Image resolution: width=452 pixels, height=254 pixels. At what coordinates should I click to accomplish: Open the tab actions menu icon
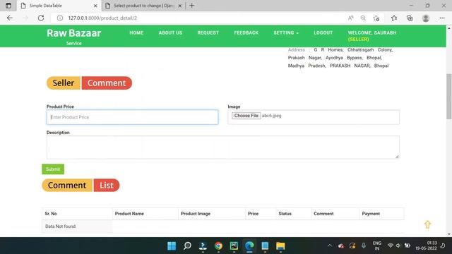click(x=8, y=6)
